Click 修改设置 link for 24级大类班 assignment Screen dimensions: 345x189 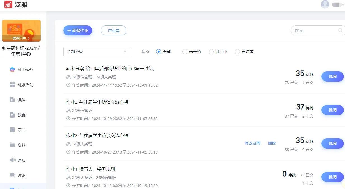[252, 143]
